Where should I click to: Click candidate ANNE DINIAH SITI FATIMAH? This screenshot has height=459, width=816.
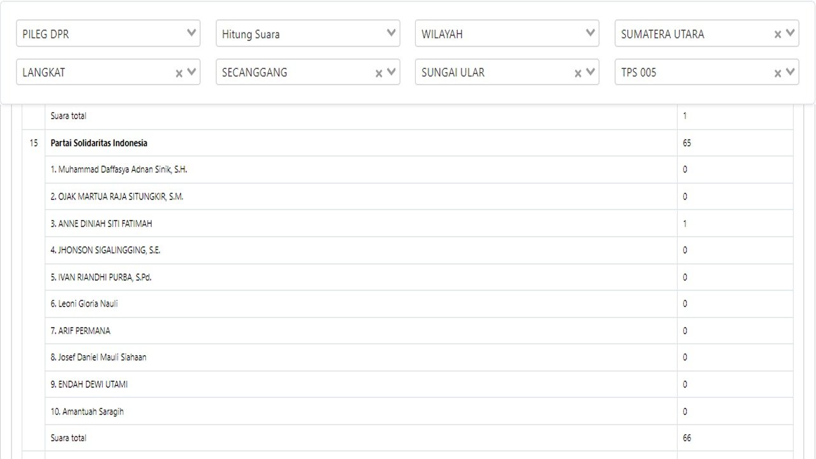coord(101,224)
